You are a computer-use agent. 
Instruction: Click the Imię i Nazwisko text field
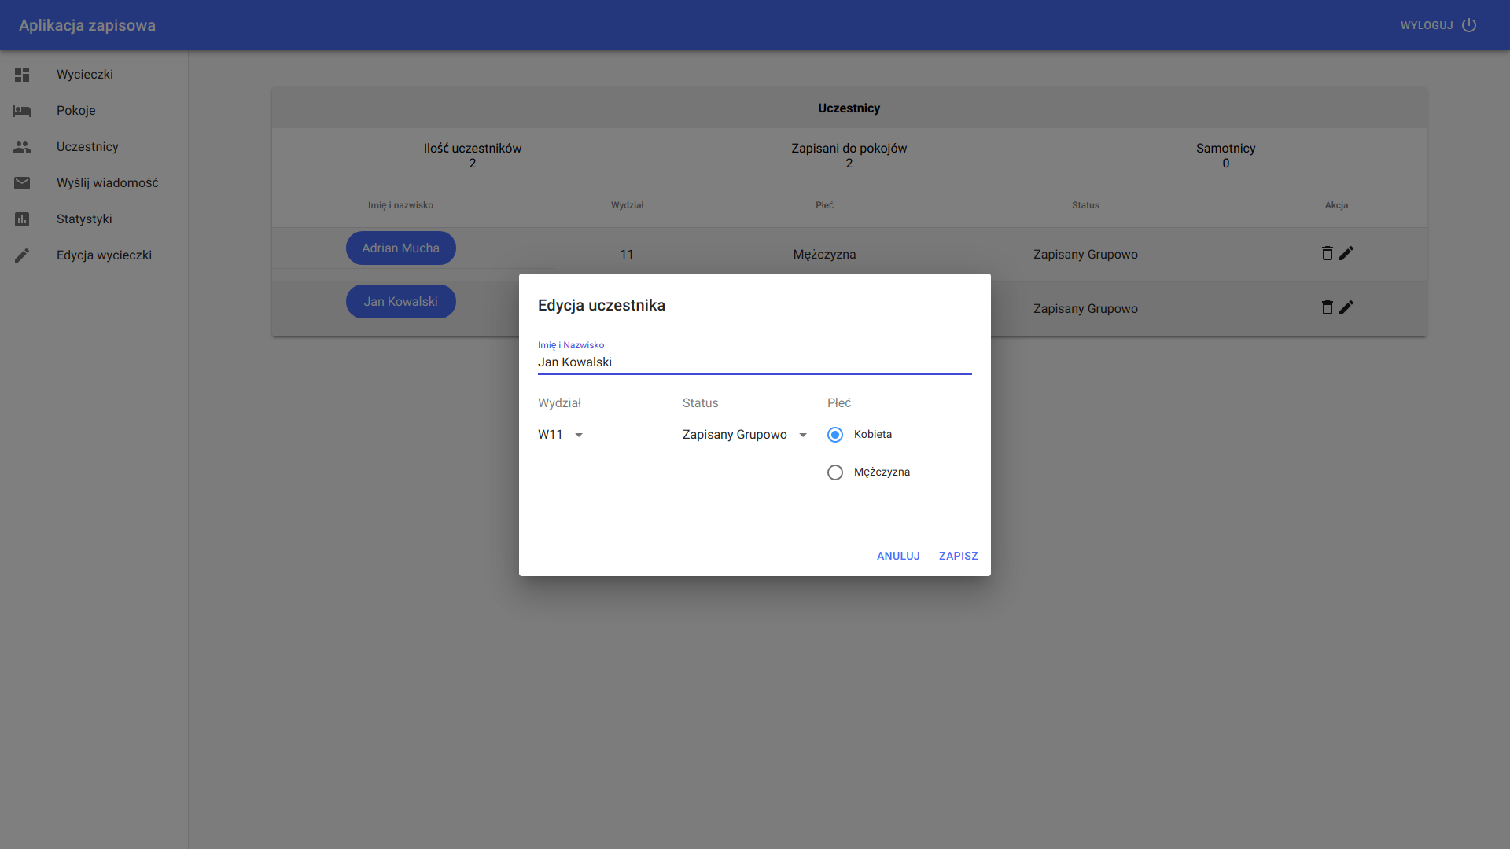pos(753,362)
